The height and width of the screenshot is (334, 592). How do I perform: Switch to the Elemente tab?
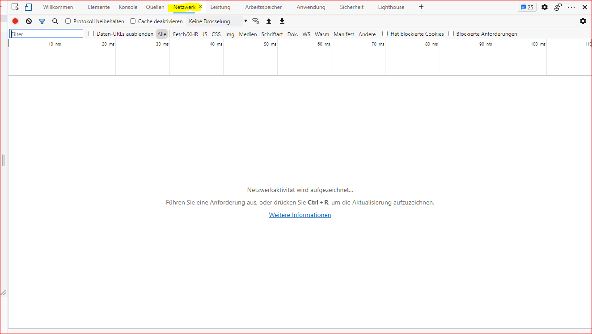(x=99, y=7)
